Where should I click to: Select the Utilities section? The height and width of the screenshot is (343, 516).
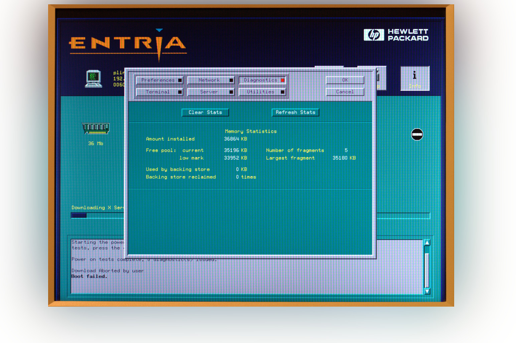pyautogui.click(x=260, y=92)
